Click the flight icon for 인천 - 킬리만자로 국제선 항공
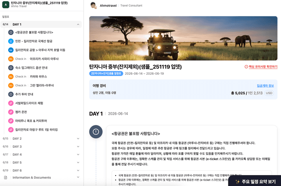 pos(11,41)
